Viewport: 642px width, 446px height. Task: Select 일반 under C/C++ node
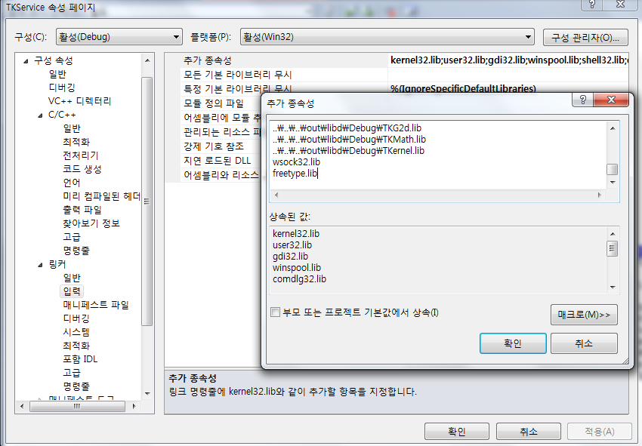click(72, 128)
